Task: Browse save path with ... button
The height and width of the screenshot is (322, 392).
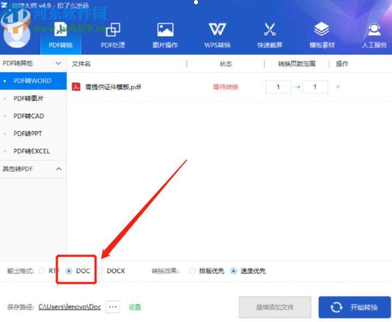Action: 113,307
